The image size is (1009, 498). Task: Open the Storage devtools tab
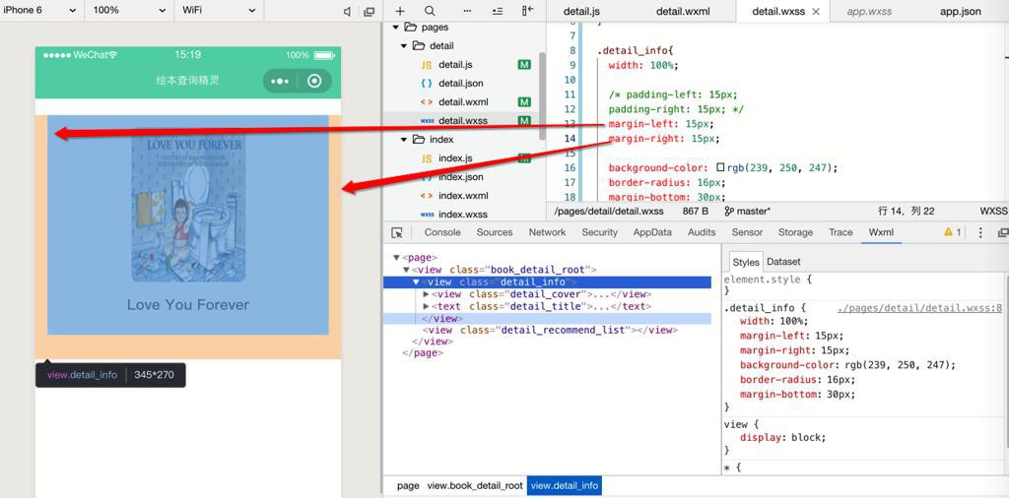[x=795, y=232]
